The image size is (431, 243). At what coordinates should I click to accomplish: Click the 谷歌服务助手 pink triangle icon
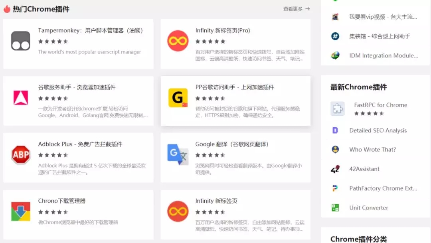click(x=21, y=98)
